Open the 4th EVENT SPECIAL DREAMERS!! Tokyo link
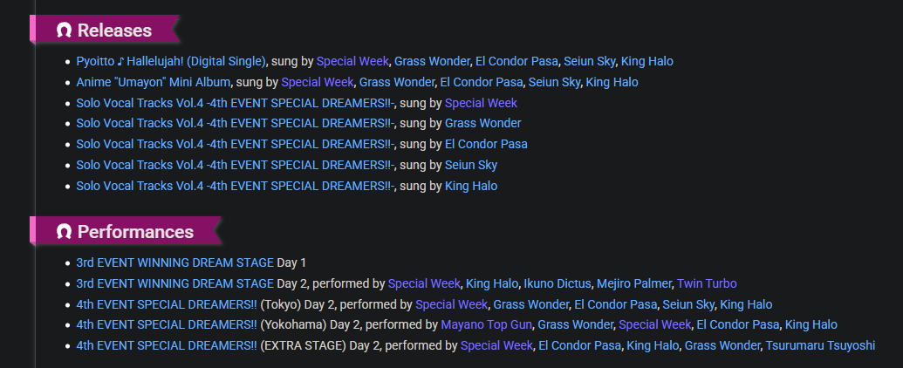Image resolution: width=903 pixels, height=368 pixels. point(166,304)
